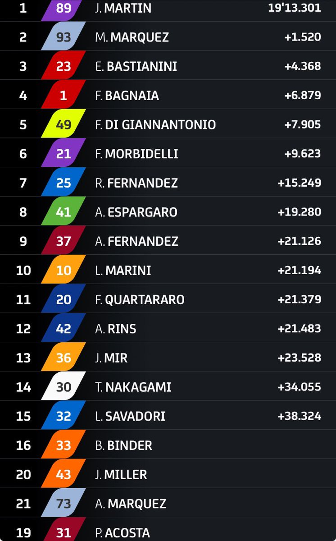
Task: Click the P. Acosta name
Action: tap(123, 532)
